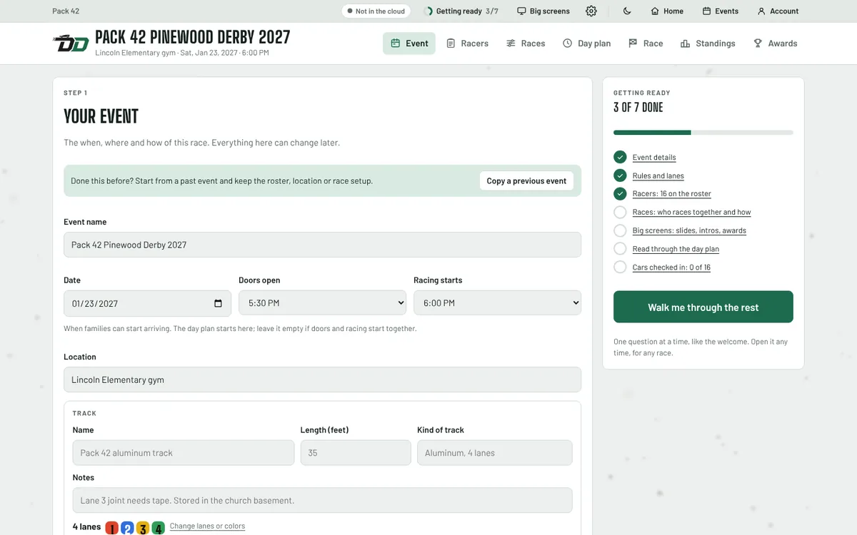
Task: Open Events in the top bar
Action: (x=720, y=11)
